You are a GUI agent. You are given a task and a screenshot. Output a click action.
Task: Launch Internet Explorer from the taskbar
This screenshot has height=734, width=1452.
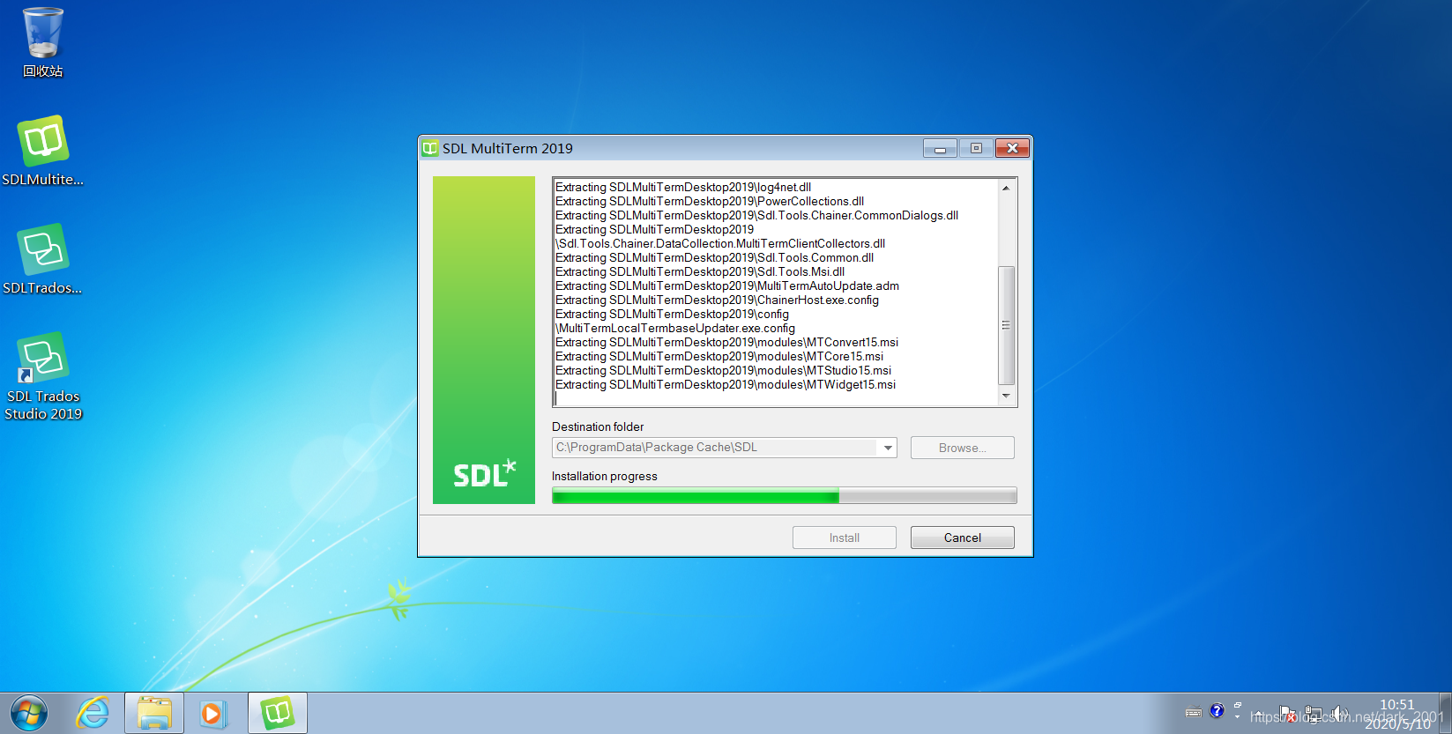(93, 713)
